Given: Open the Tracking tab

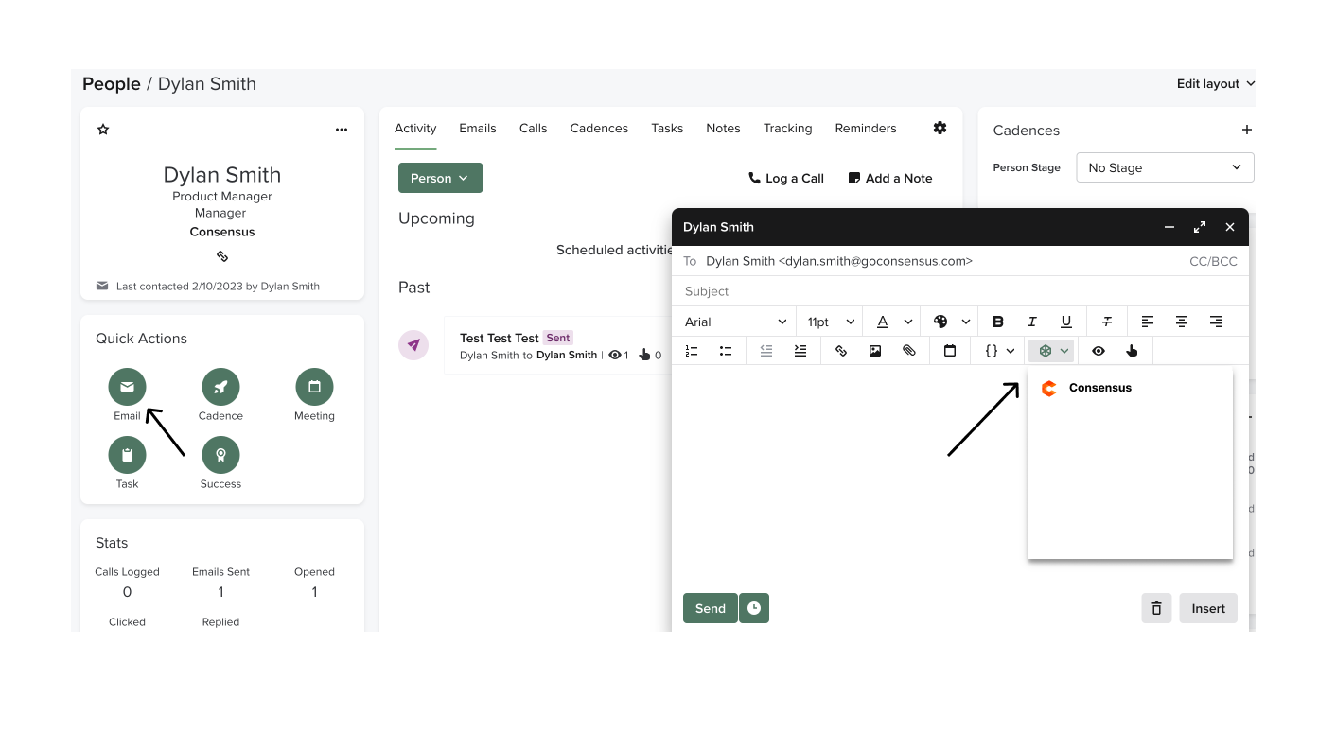Looking at the screenshot, I should point(787,129).
